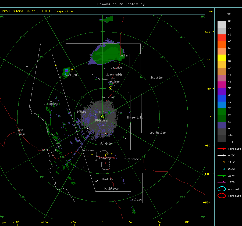Click the Lacombe city label

pos(116,67)
